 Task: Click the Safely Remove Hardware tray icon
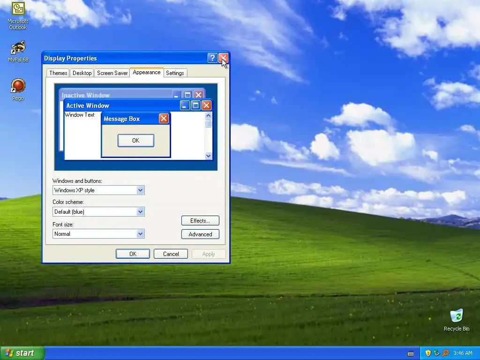(436, 353)
